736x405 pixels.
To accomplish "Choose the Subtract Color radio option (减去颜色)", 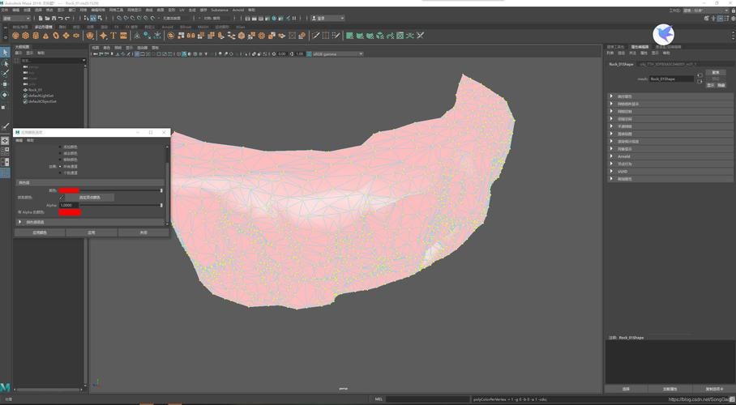I will tap(60, 153).
